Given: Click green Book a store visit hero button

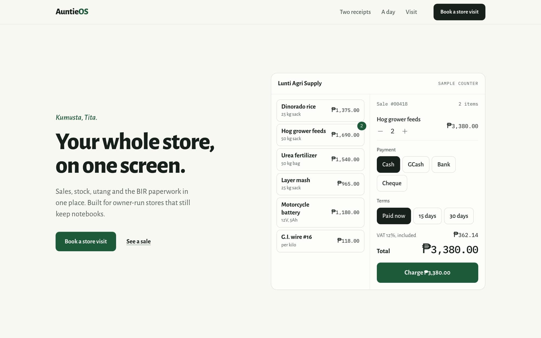Looking at the screenshot, I should point(86,241).
